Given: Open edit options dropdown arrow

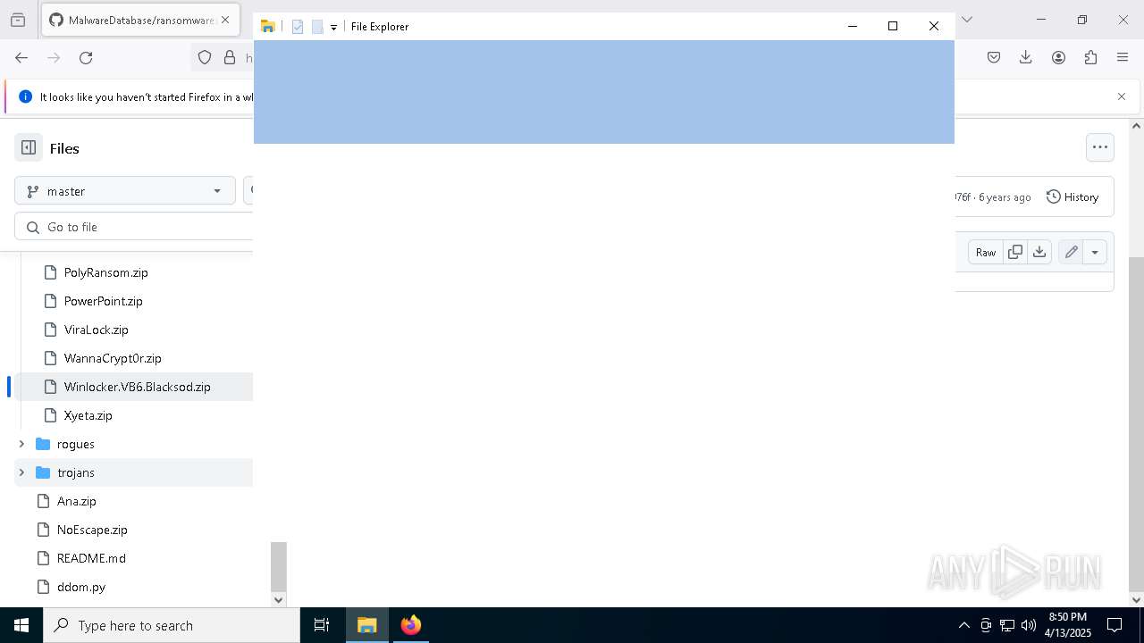Looking at the screenshot, I should [x=1095, y=252].
